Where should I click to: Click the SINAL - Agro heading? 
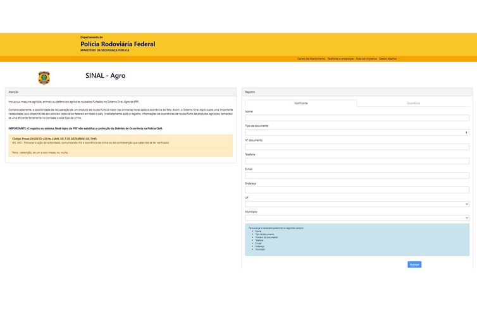[105, 76]
